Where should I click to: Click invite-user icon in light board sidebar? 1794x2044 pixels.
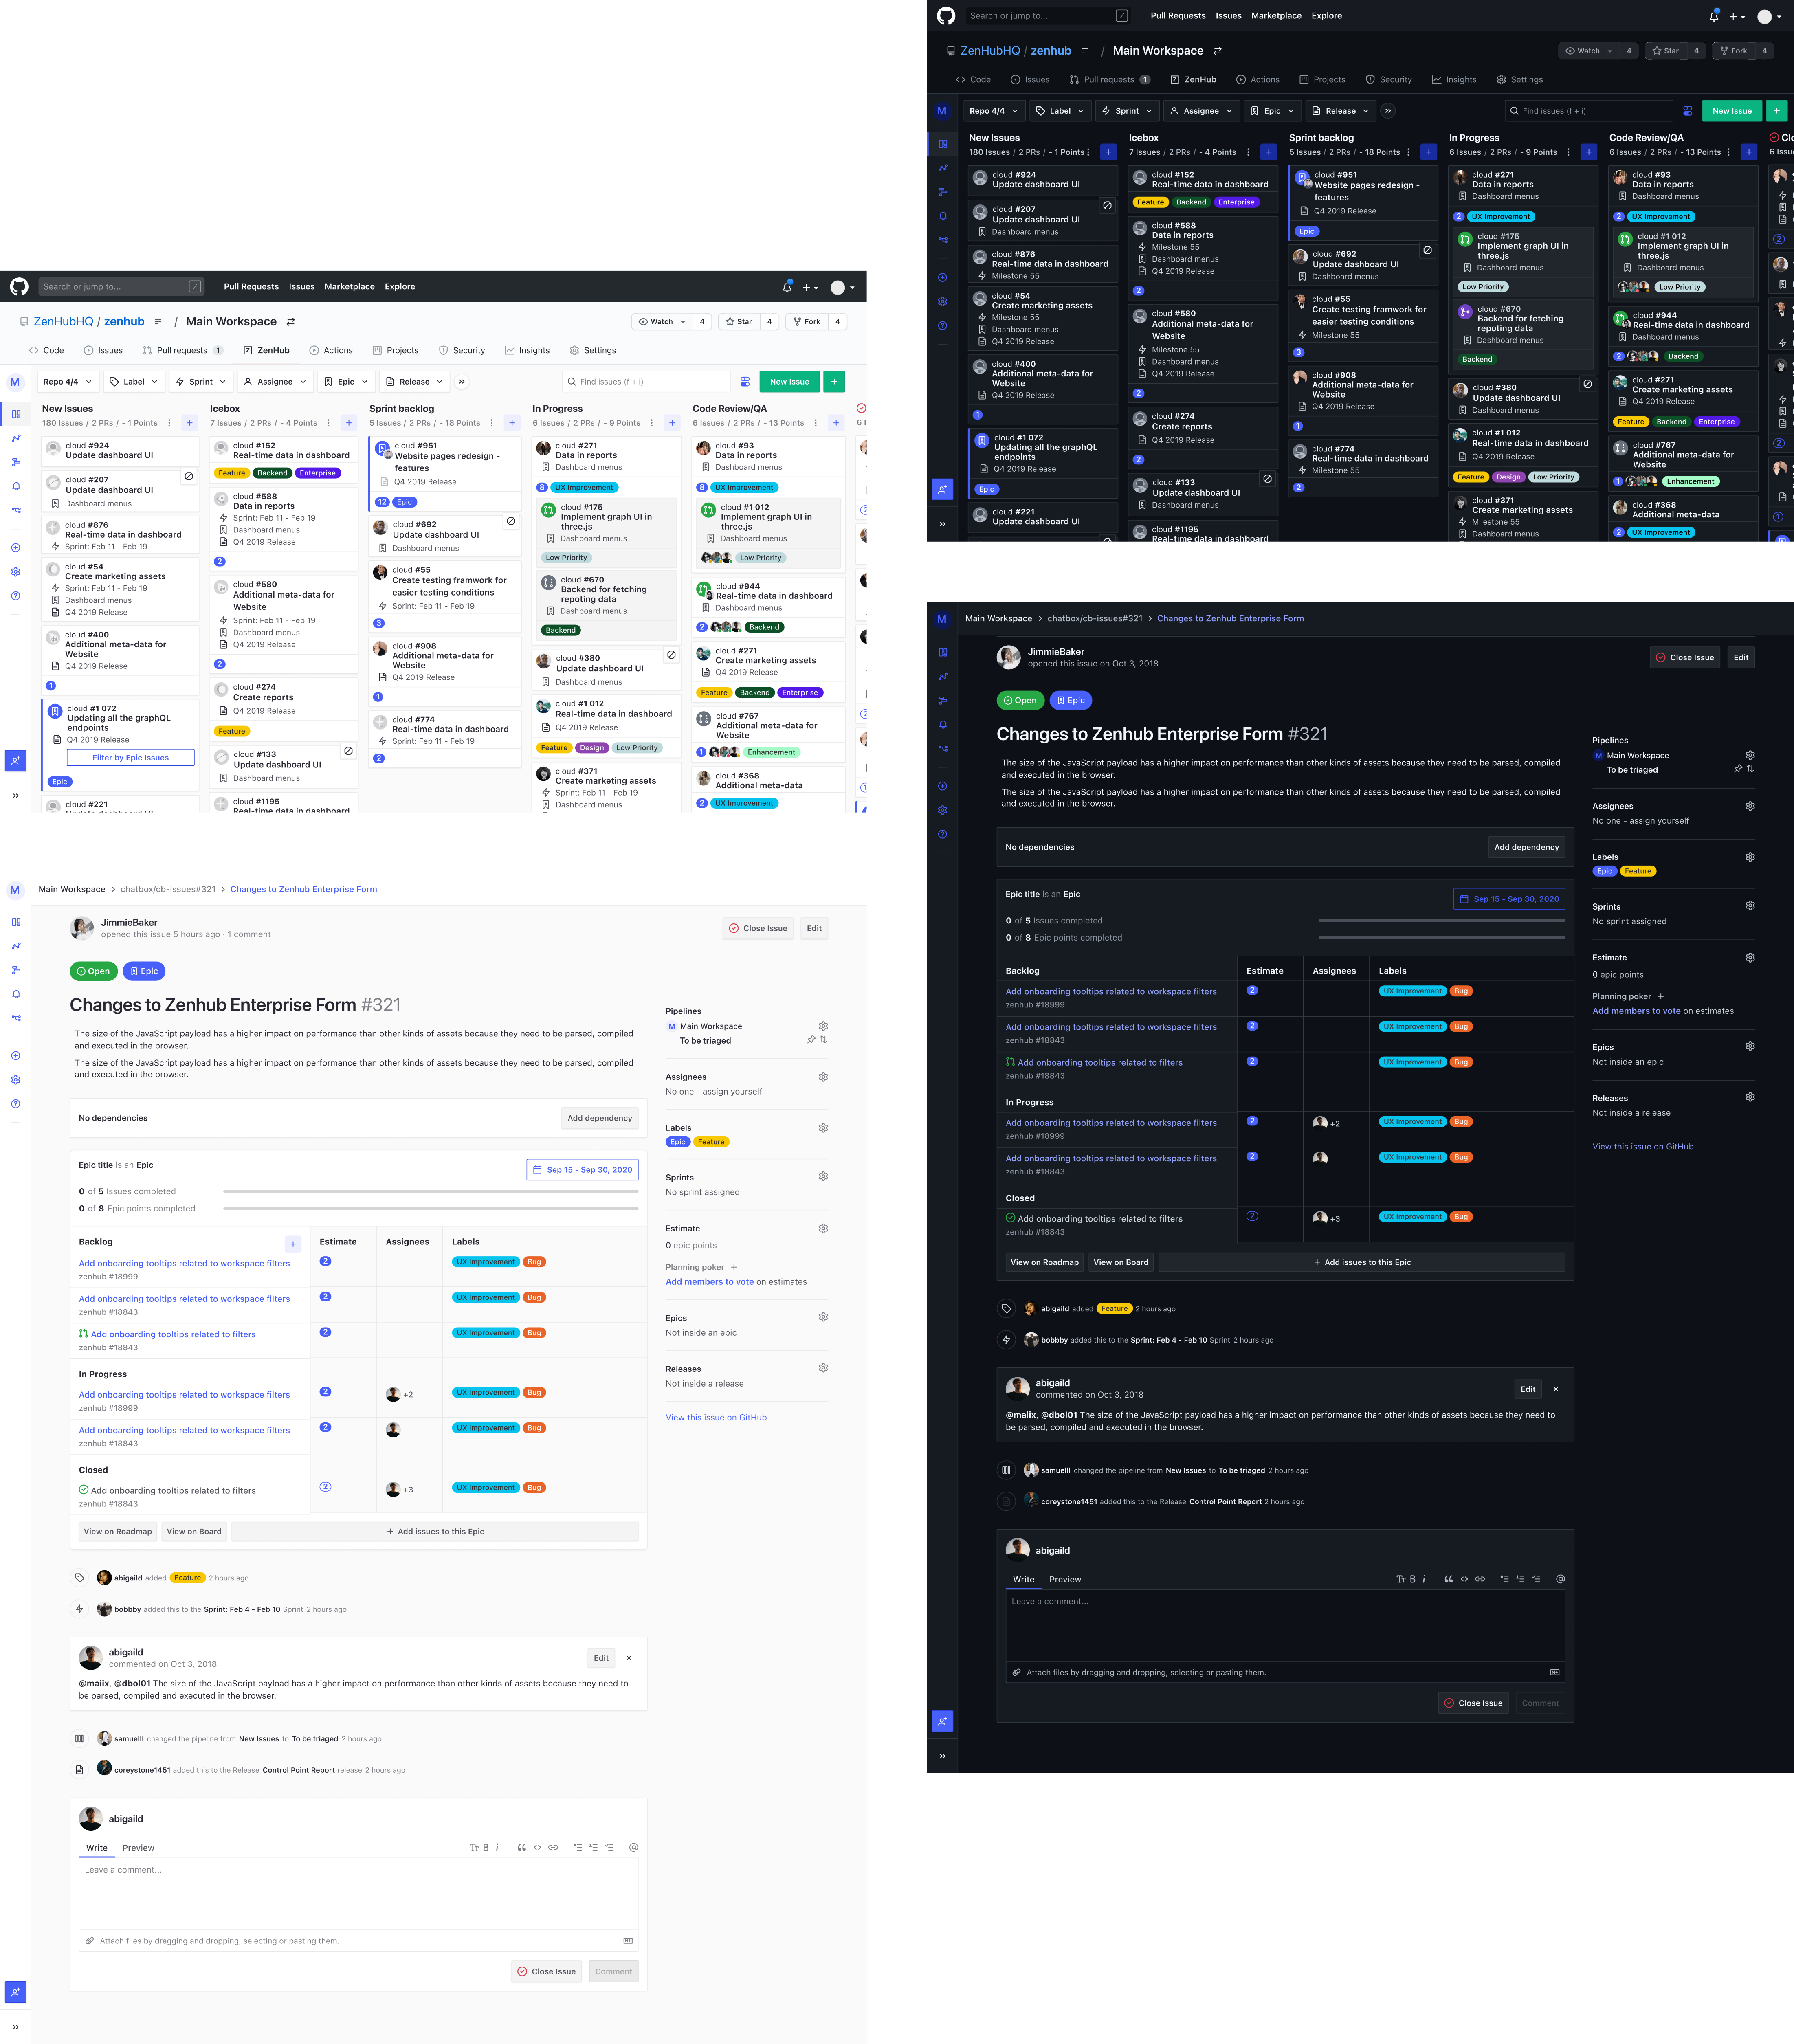[x=15, y=761]
